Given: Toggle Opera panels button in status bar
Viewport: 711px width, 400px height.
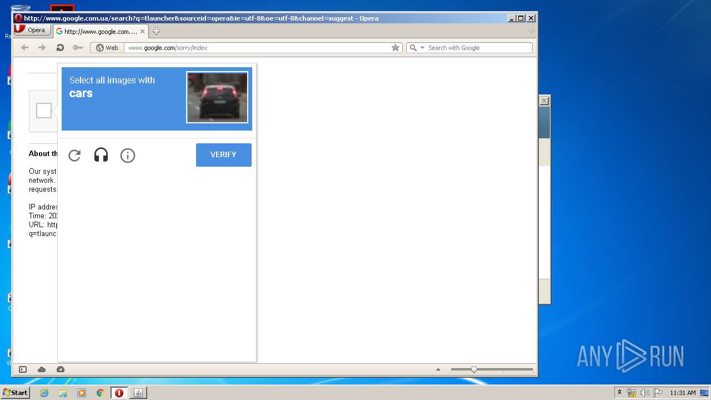Looking at the screenshot, I should coord(23,369).
